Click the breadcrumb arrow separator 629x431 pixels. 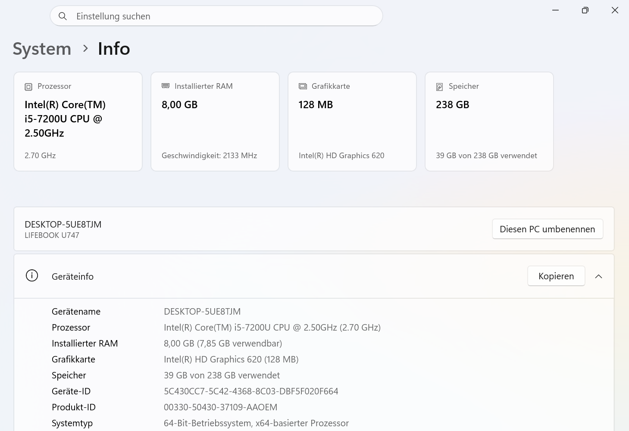tap(85, 49)
